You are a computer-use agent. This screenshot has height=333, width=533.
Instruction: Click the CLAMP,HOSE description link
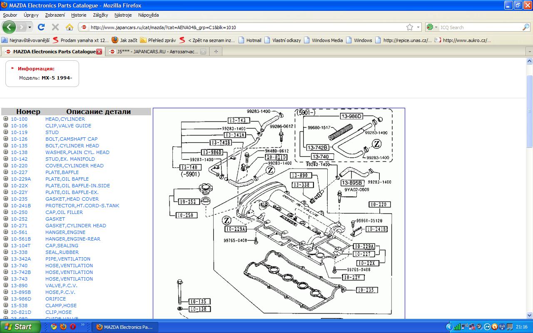(61, 306)
